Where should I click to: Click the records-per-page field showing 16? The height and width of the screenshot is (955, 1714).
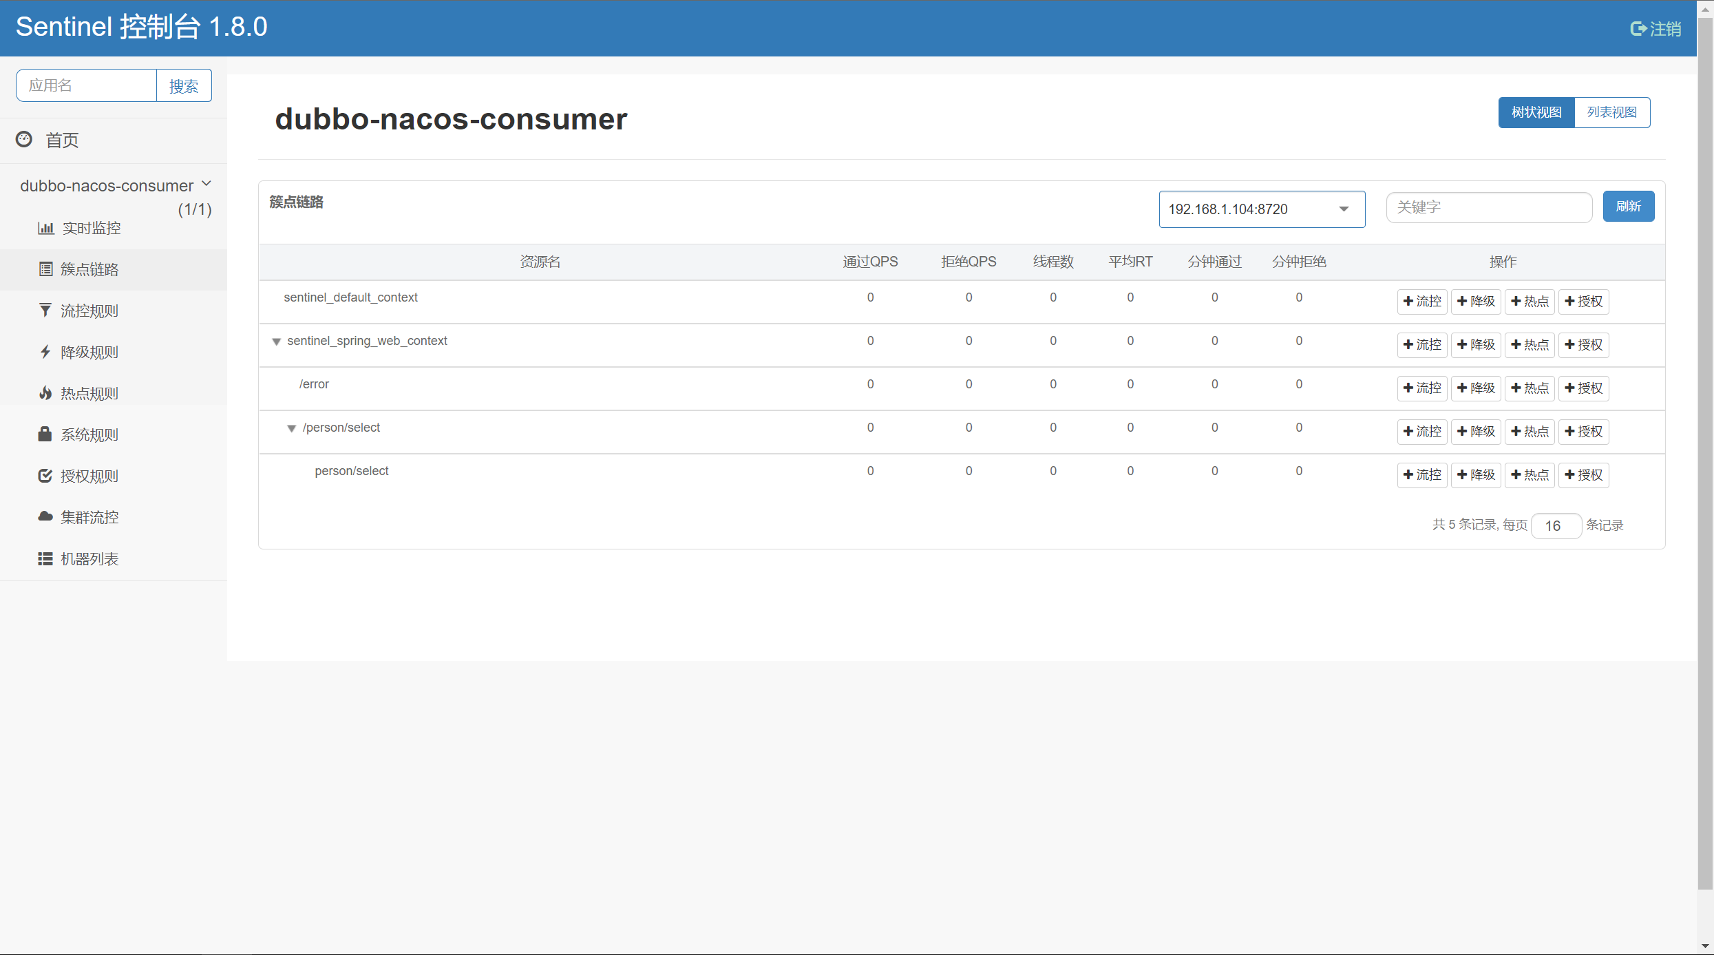1556,526
